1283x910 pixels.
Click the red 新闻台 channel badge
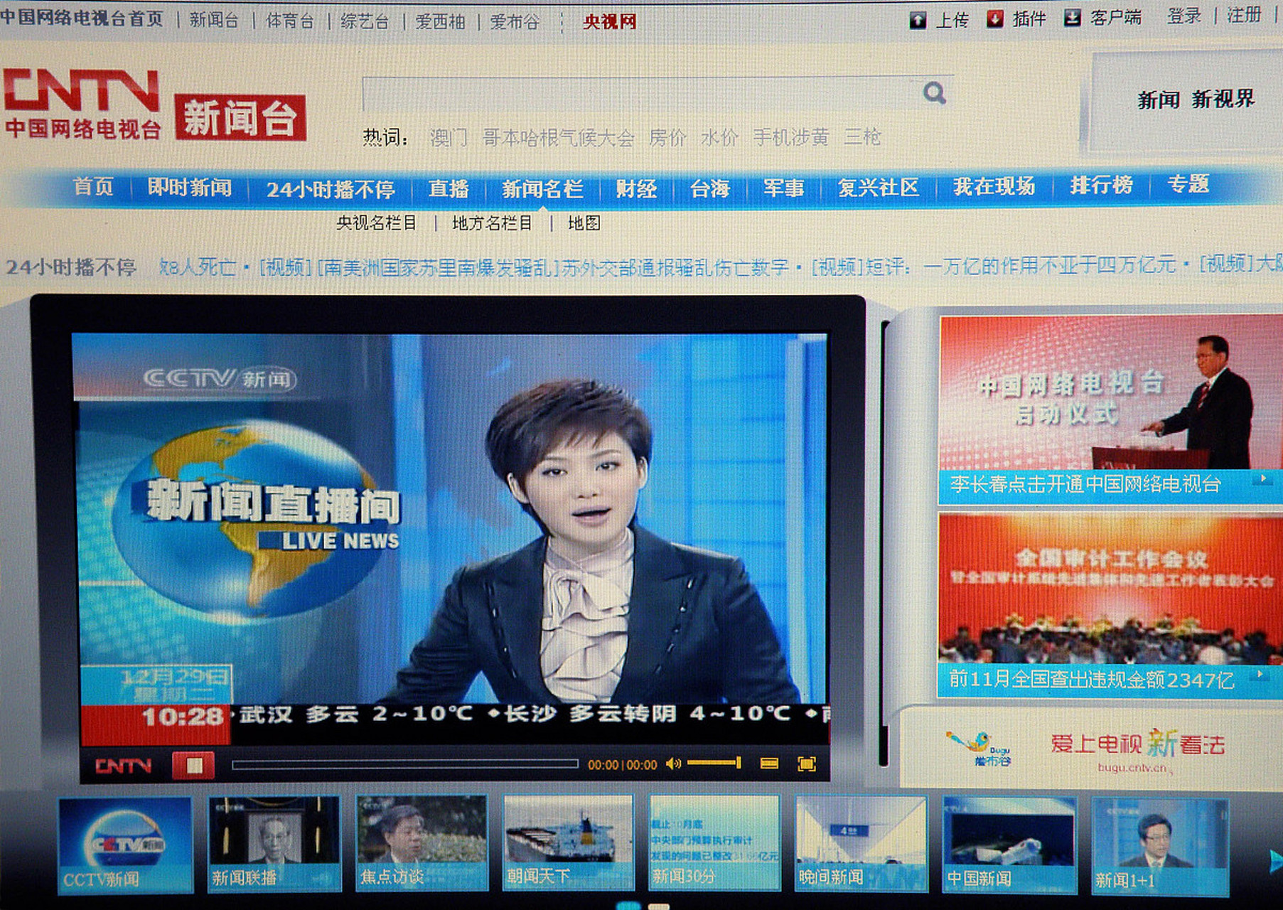click(241, 117)
